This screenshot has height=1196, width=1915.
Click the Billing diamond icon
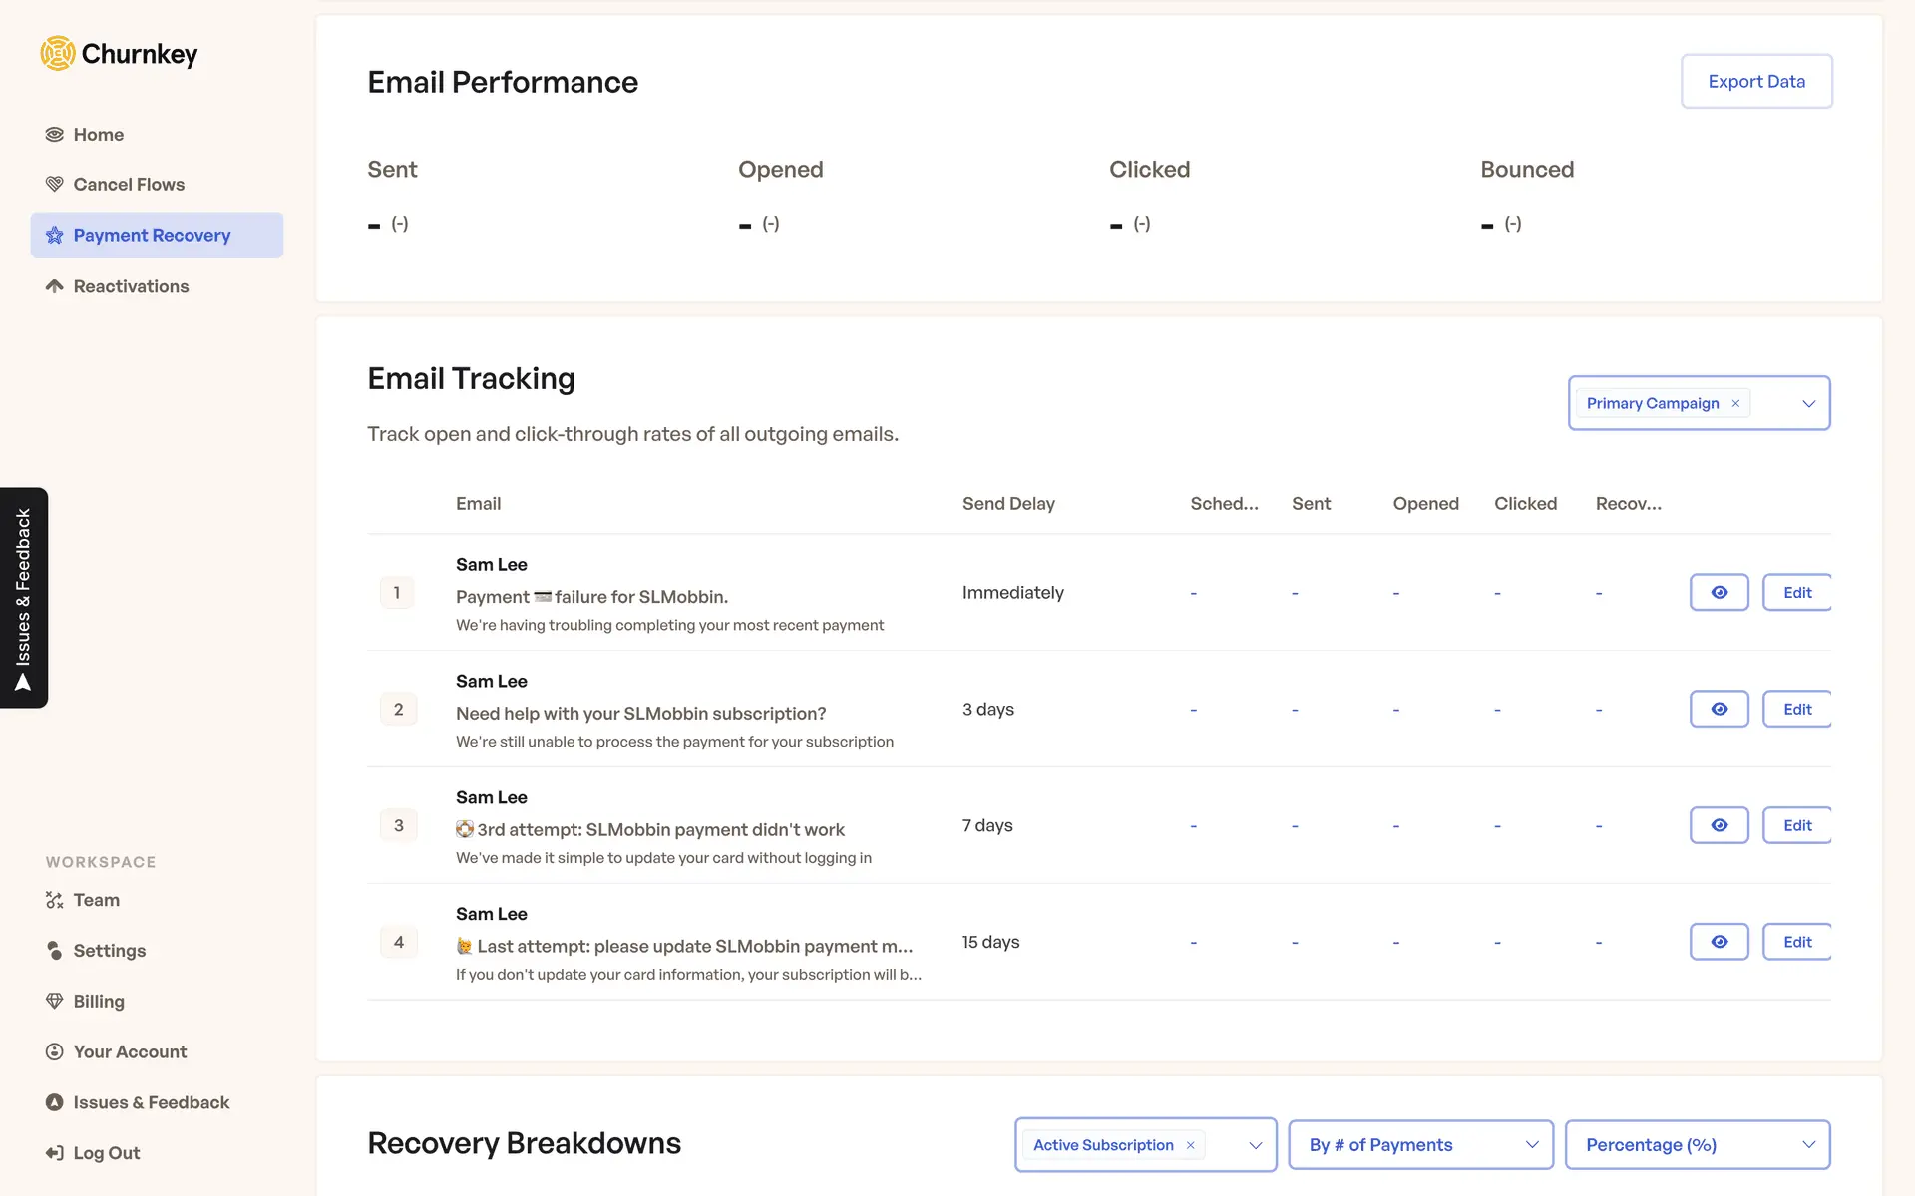55,1002
